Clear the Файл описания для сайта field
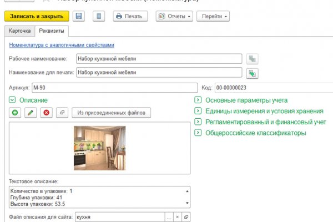 point(177,217)
